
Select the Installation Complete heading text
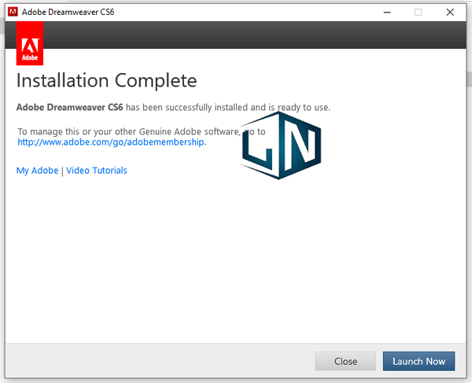[106, 81]
